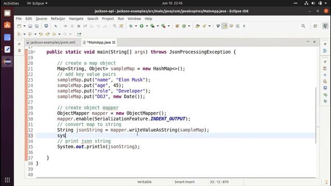Image resolution: width=331 pixels, height=186 pixels.
Task: Click the Open Perspective icon
Action: pyautogui.click(x=315, y=26)
